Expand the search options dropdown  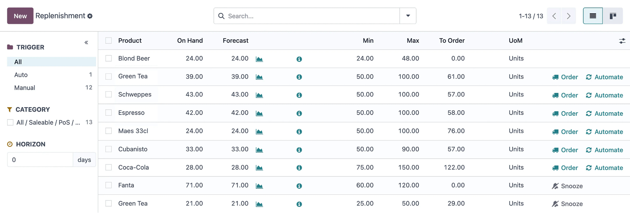click(408, 16)
